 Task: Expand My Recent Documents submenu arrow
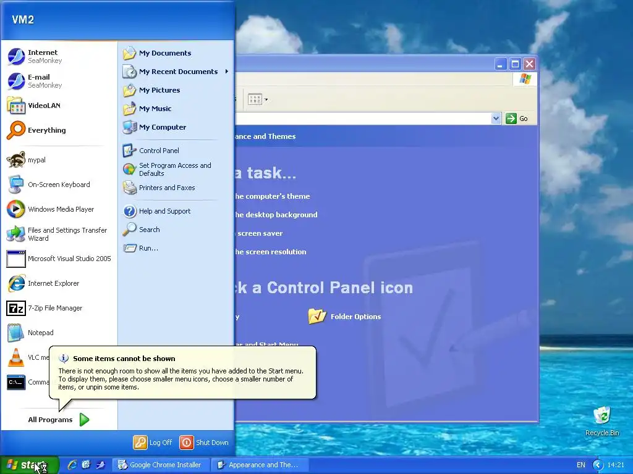pyautogui.click(x=226, y=72)
